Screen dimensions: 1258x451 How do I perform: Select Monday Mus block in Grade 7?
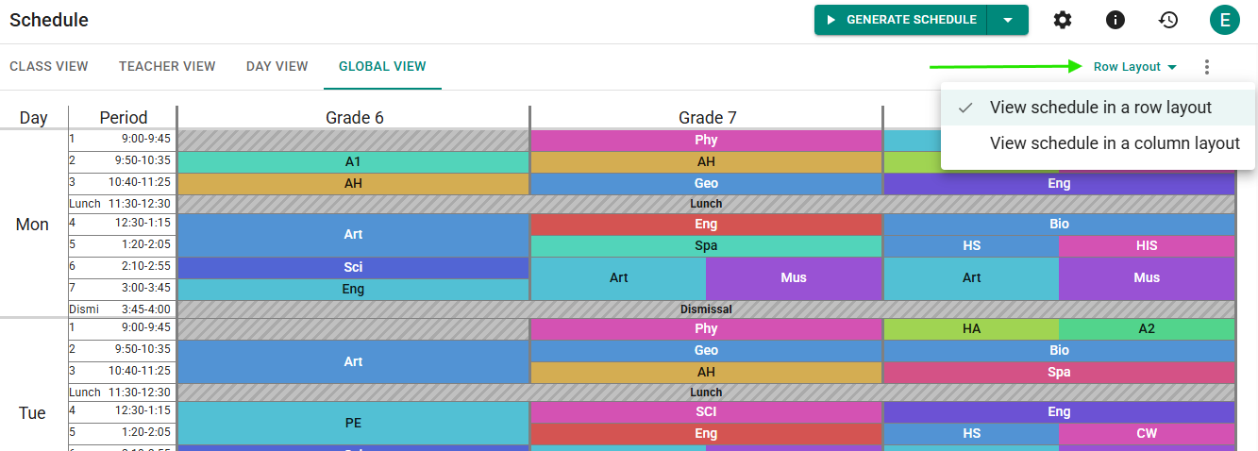[x=794, y=278]
